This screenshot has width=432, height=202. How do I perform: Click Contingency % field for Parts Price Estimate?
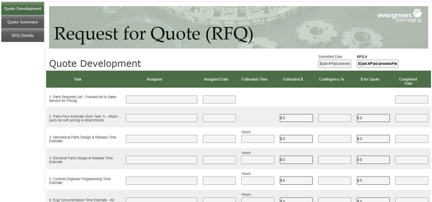tap(335, 118)
